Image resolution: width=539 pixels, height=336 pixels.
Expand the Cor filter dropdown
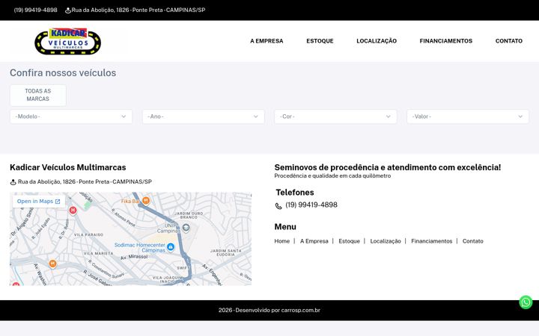click(x=335, y=116)
